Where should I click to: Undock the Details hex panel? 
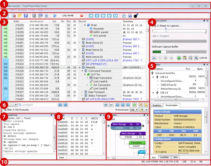[101, 115]
